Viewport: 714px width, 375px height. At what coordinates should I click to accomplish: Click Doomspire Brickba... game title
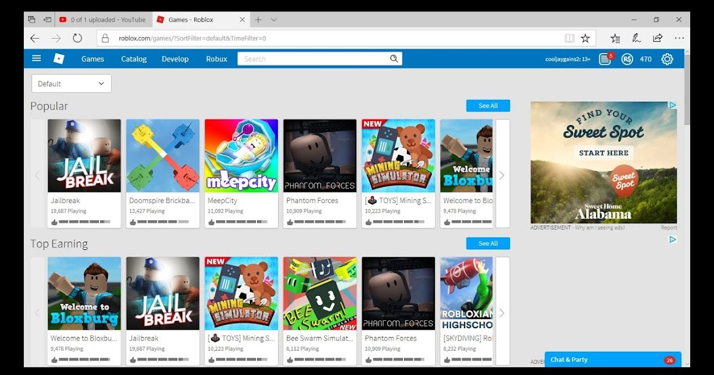[162, 201]
